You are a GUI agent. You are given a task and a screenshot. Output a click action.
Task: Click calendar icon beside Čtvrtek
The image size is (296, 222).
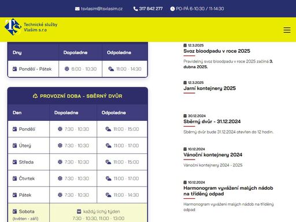14,179
